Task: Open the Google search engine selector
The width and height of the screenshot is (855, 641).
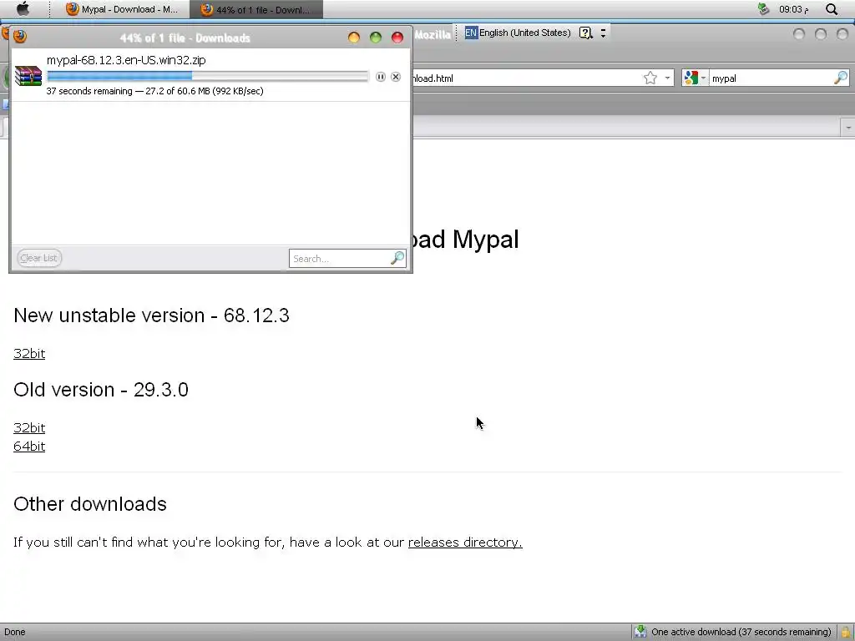Action: [x=695, y=78]
